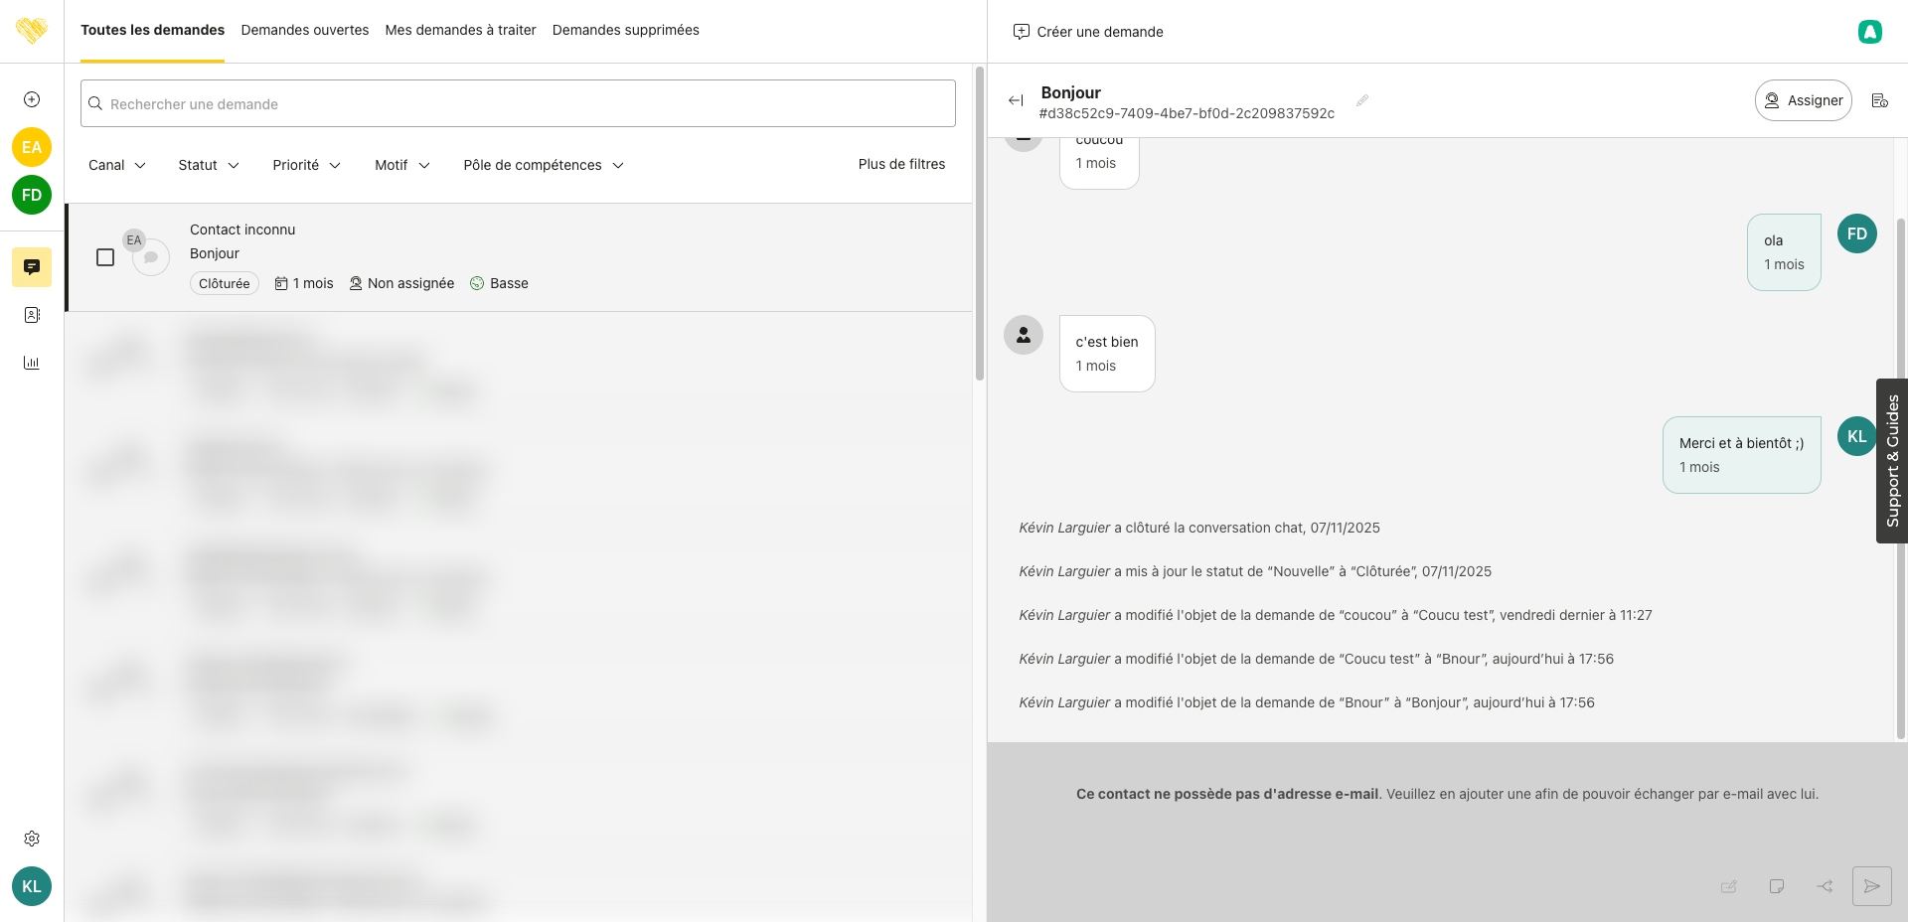Screen dimensions: 1908x922
Task: Expand the Statut filter dropdown
Action: click(x=208, y=165)
